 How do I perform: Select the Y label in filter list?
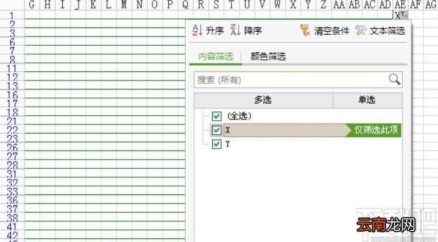tap(228, 144)
